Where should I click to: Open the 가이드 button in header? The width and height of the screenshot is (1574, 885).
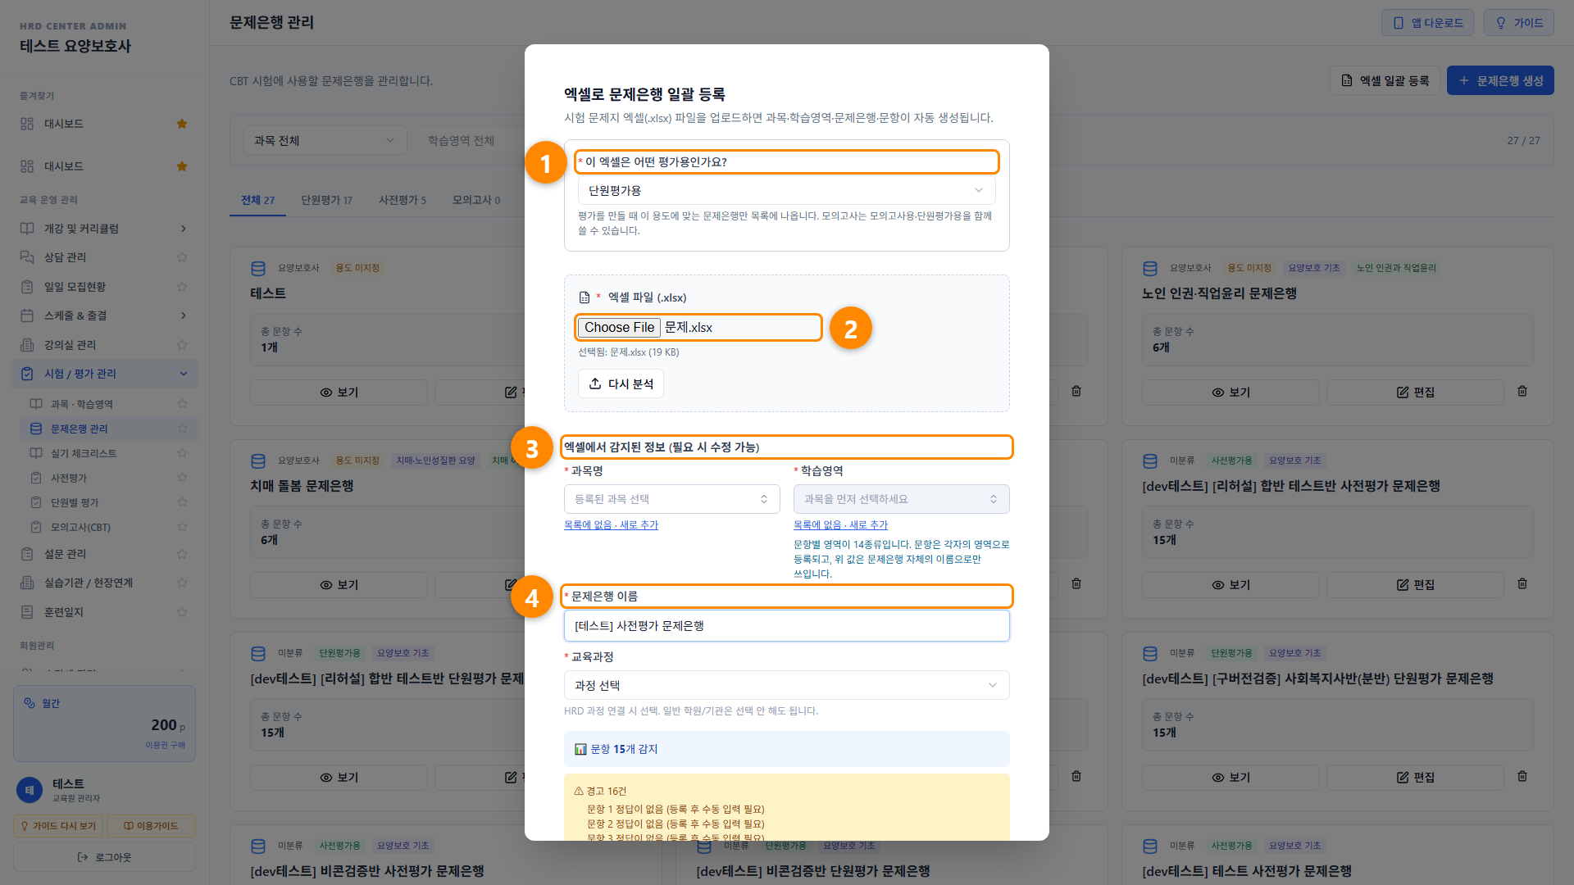[1518, 23]
